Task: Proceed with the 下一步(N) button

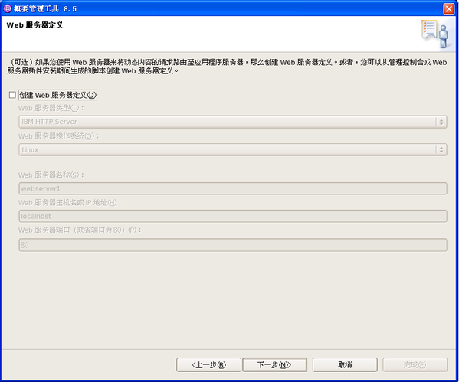Action: click(x=274, y=364)
